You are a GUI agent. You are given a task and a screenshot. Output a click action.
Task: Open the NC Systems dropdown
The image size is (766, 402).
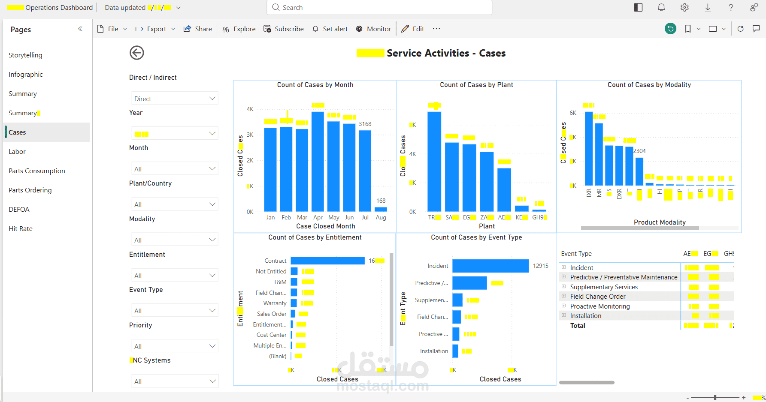coord(175,381)
